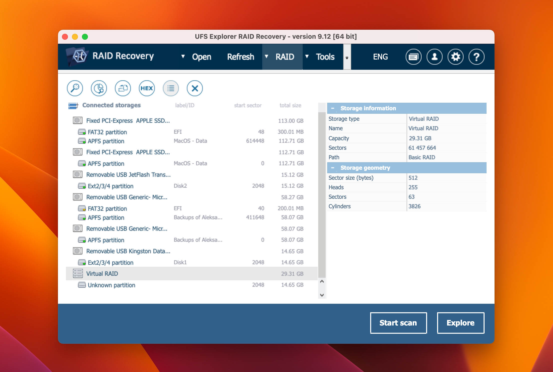Select Removable USB JetFlash Trans row

coord(192,174)
